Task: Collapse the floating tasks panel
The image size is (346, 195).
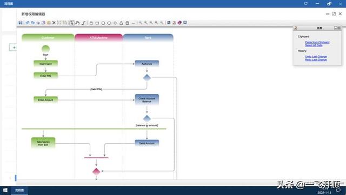Action: click(335, 28)
